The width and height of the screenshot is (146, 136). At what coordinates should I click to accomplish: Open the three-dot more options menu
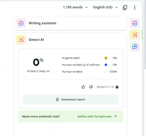pos(135,7)
